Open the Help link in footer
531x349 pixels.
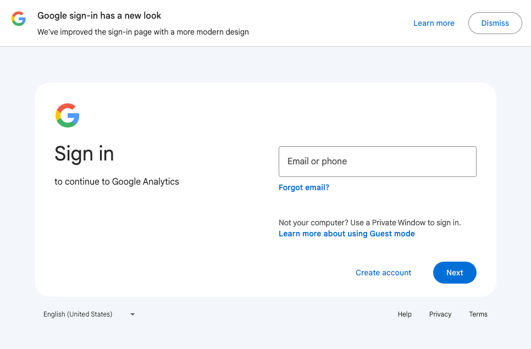(x=405, y=314)
